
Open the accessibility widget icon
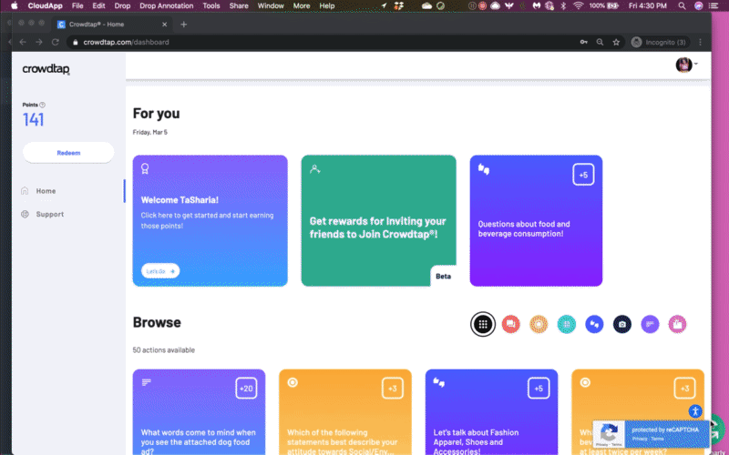coord(695,411)
